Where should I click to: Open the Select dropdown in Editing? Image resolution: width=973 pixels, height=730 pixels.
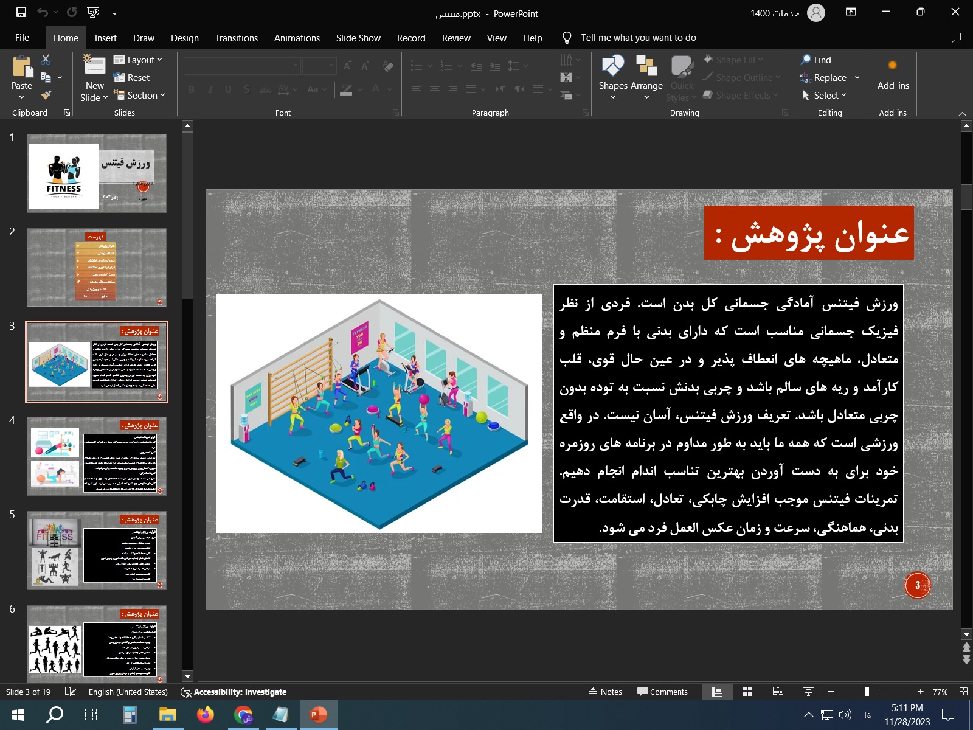[x=825, y=96]
